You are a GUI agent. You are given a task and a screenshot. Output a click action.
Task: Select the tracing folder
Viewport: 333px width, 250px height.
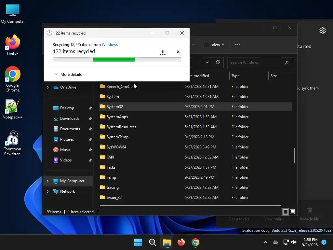point(195,187)
